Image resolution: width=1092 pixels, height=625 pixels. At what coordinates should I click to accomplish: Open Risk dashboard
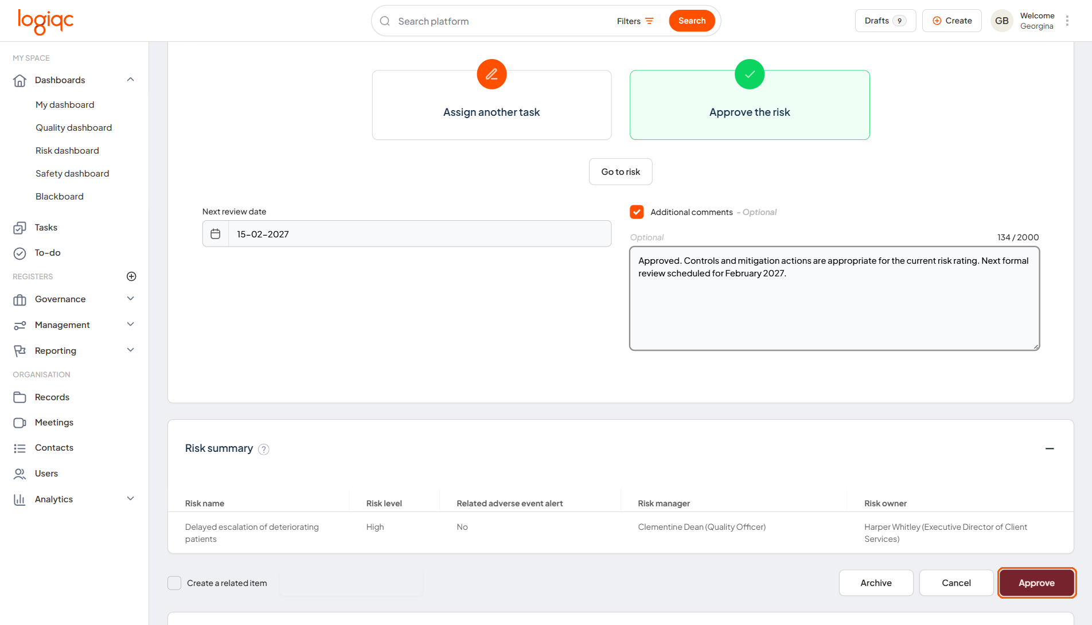[x=67, y=151]
